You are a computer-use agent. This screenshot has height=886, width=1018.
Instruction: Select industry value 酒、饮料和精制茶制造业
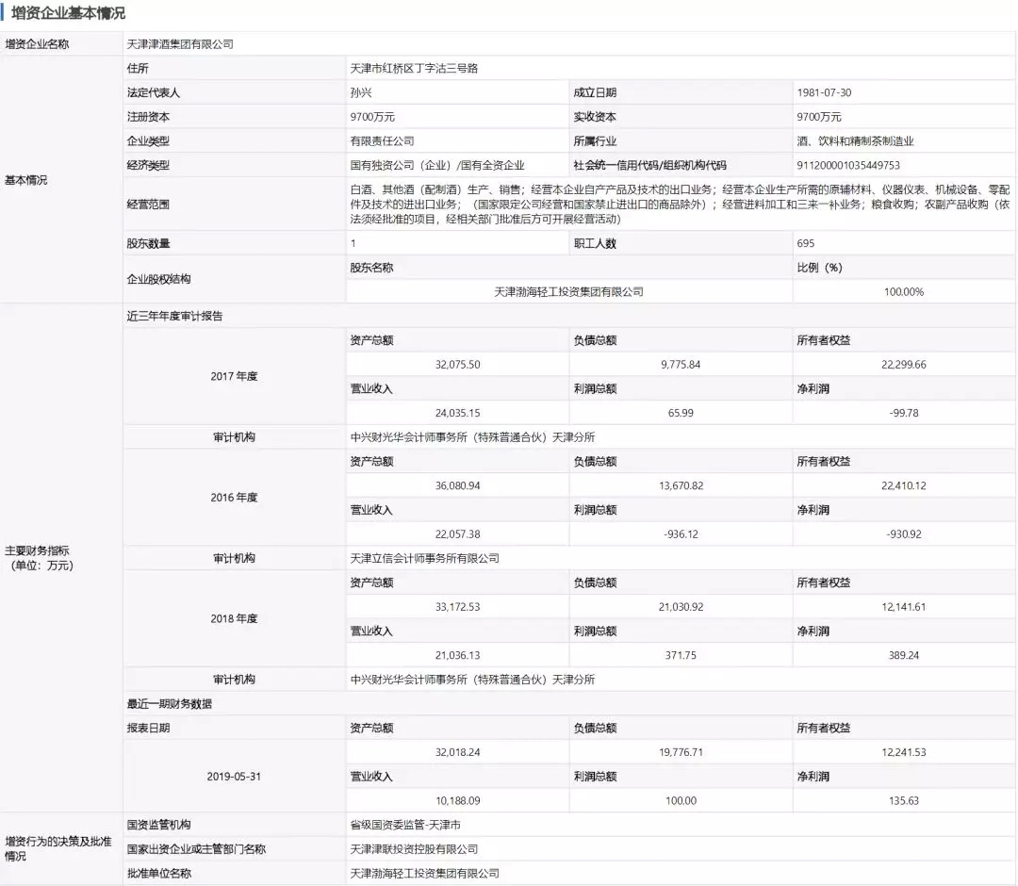(x=855, y=140)
